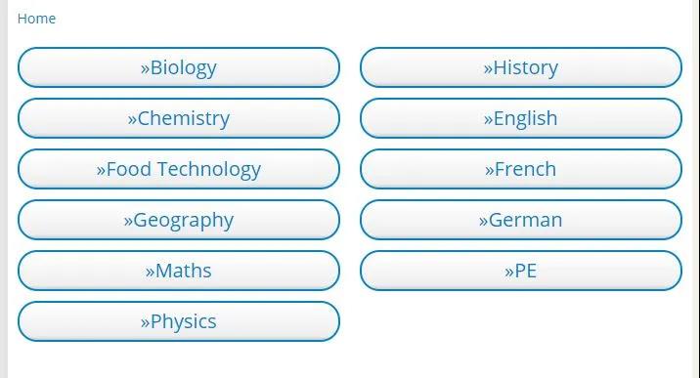Click the Home breadcrumb link
The image size is (700, 378).
(x=36, y=19)
